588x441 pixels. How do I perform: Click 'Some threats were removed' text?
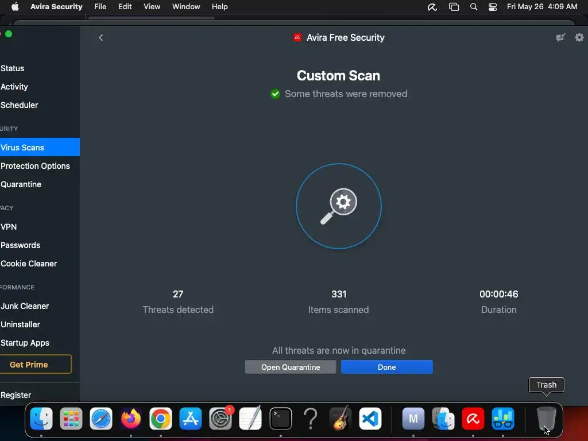[346, 94]
